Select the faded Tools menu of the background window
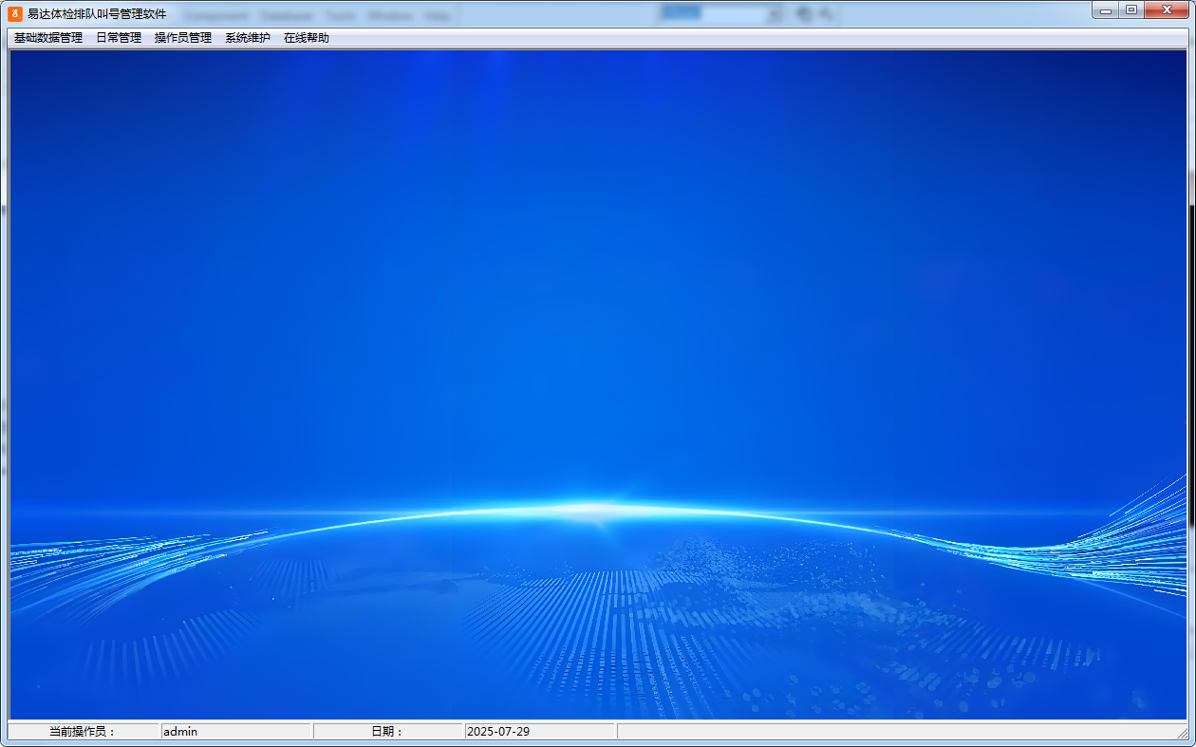This screenshot has width=1196, height=747. [x=340, y=14]
